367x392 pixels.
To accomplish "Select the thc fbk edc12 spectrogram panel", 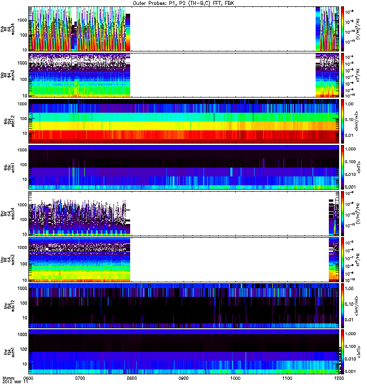I will 184,305.
